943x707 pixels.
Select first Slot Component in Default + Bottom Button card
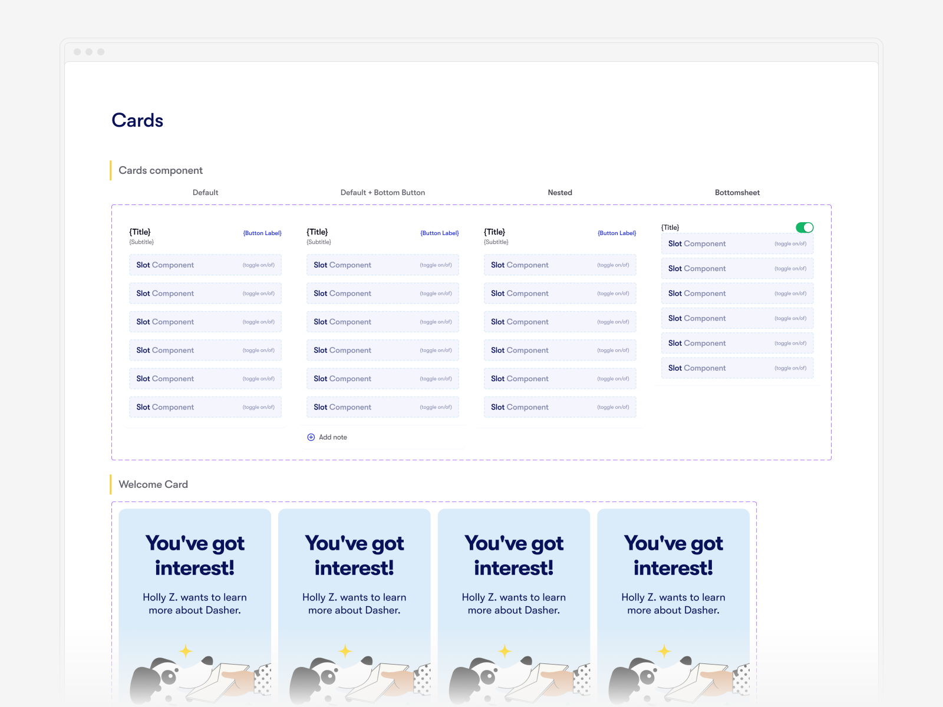click(x=383, y=265)
